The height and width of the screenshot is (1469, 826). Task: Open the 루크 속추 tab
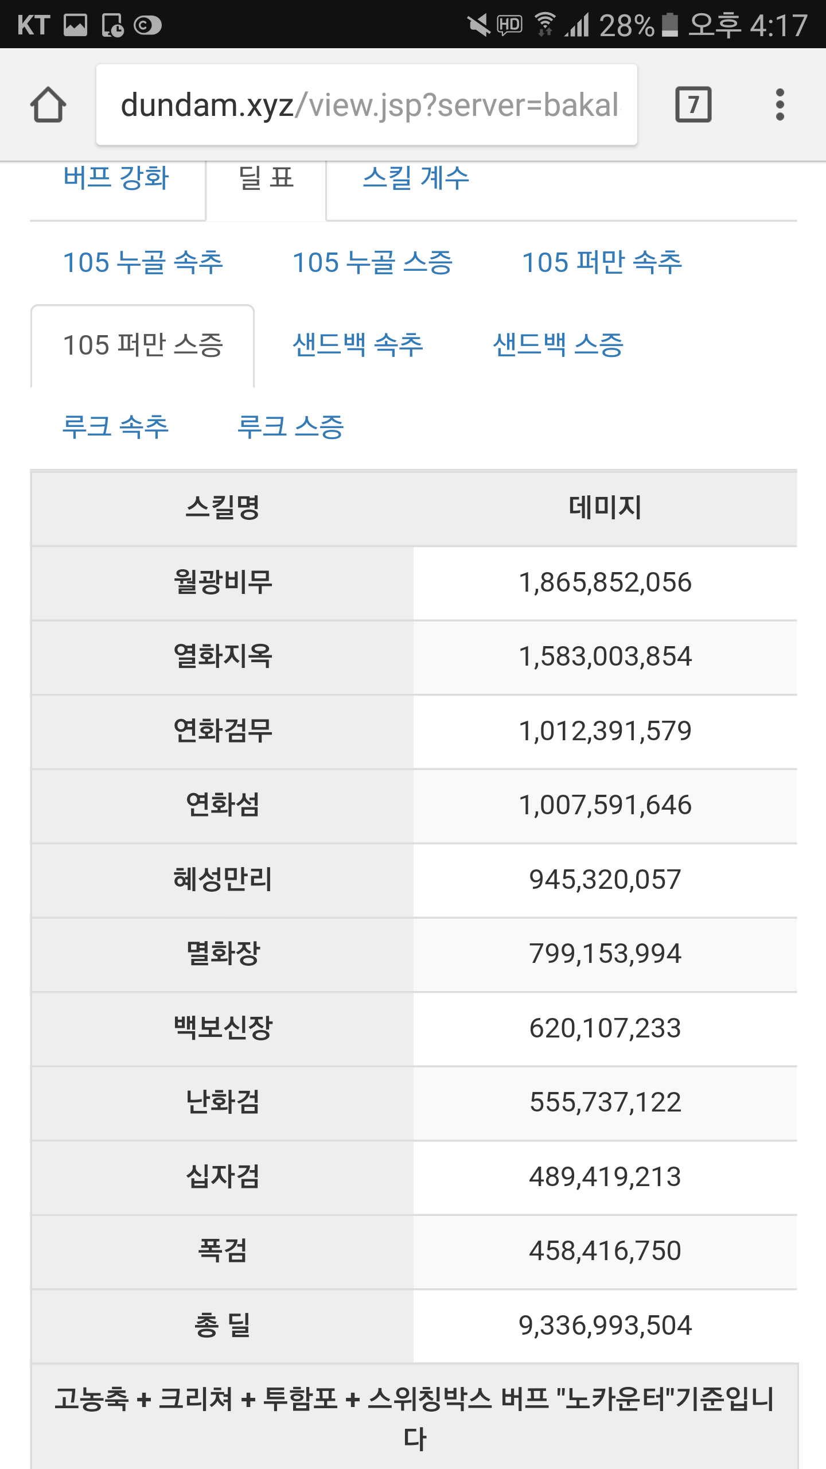coord(115,428)
